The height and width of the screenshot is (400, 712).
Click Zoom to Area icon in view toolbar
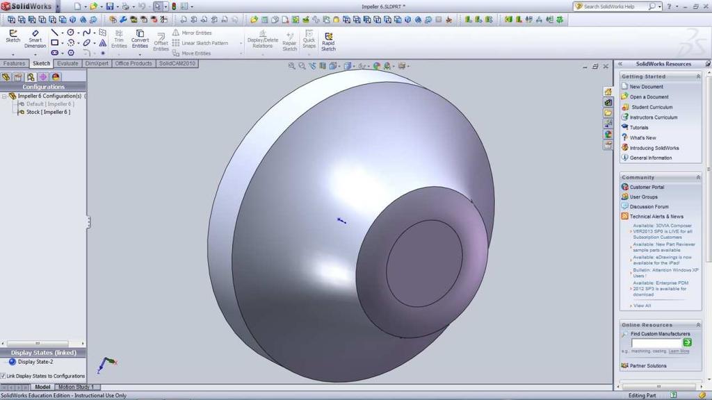[x=302, y=66]
